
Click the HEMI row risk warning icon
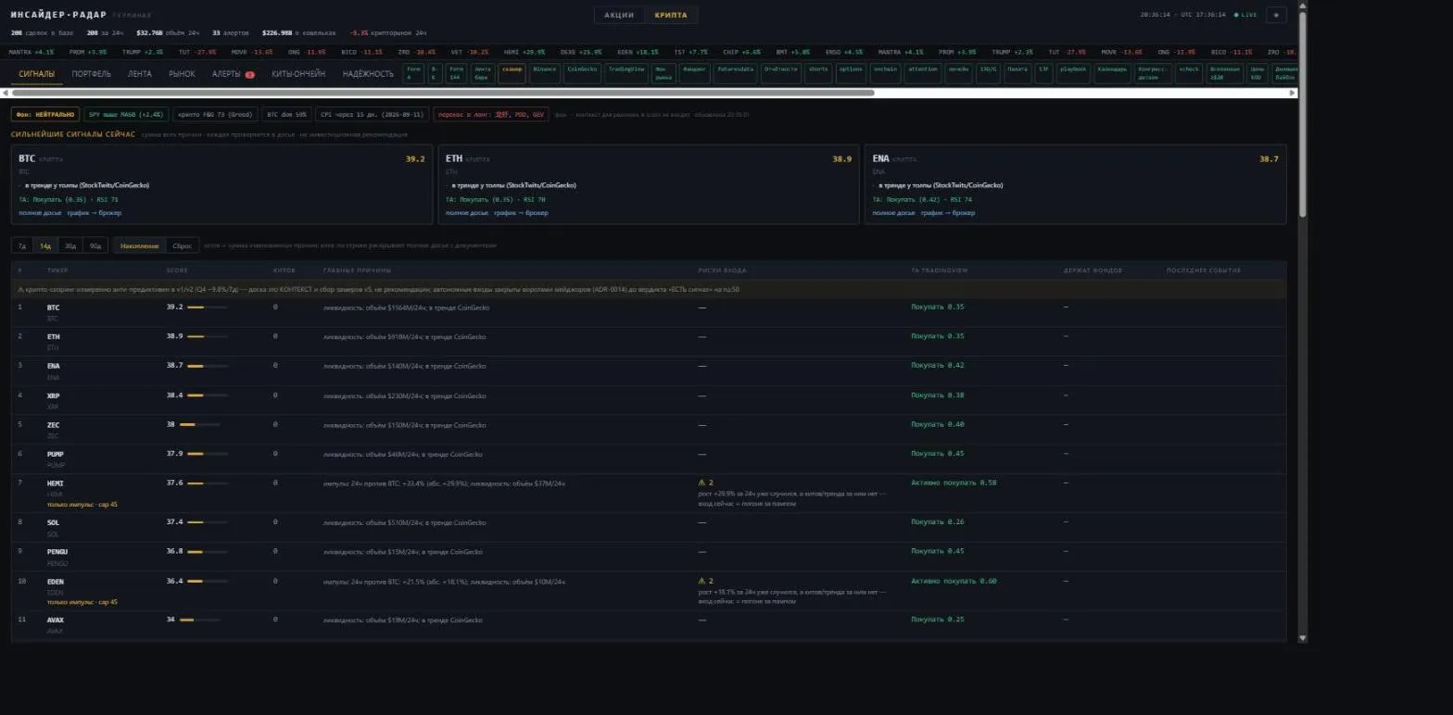click(702, 483)
